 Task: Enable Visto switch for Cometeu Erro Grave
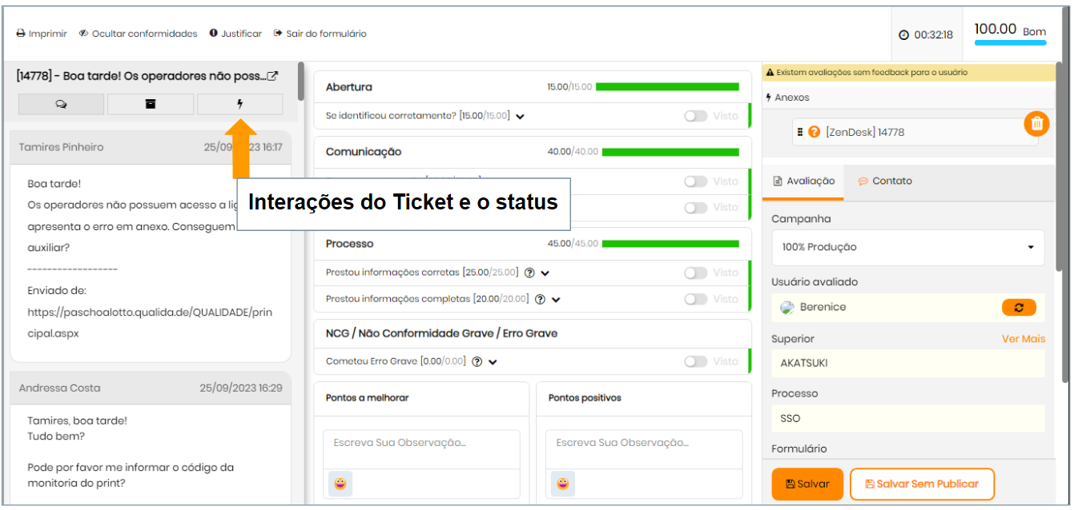point(695,361)
